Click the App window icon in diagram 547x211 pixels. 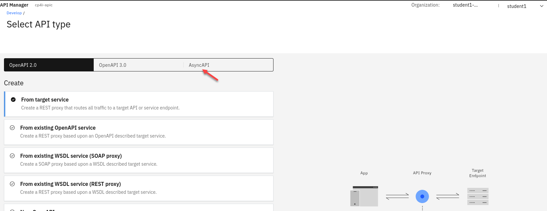pyautogui.click(x=364, y=196)
